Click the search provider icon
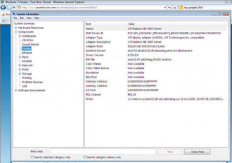The height and width of the screenshot is (163, 232). [x=181, y=7]
